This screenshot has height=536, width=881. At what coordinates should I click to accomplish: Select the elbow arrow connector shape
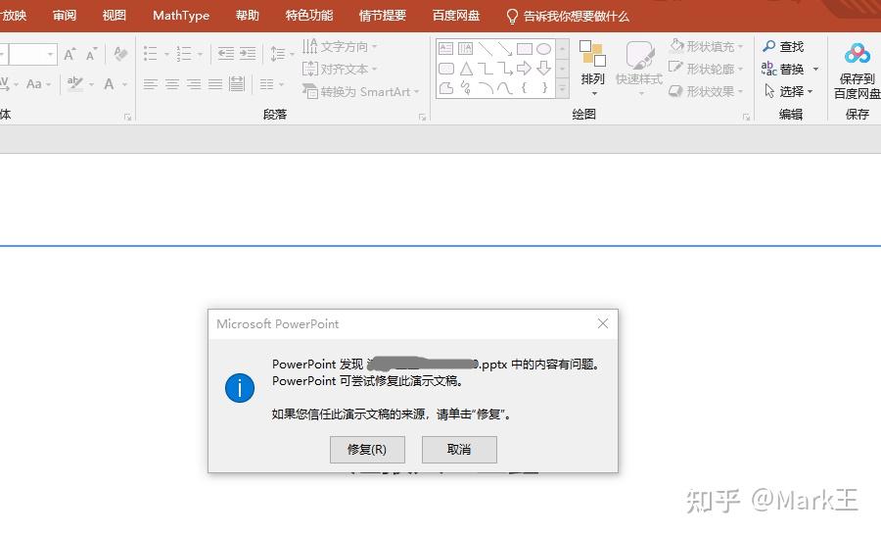point(505,69)
